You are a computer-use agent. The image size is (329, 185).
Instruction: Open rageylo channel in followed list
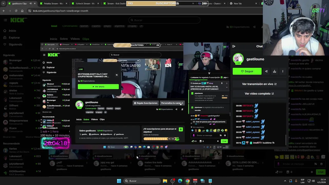coord(22,84)
